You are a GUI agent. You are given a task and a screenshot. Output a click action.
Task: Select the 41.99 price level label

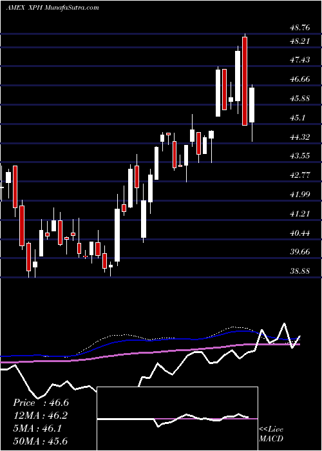pyautogui.click(x=300, y=195)
